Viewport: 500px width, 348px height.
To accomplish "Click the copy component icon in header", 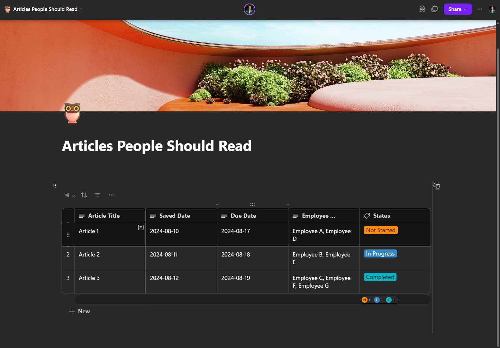I will 434,9.
